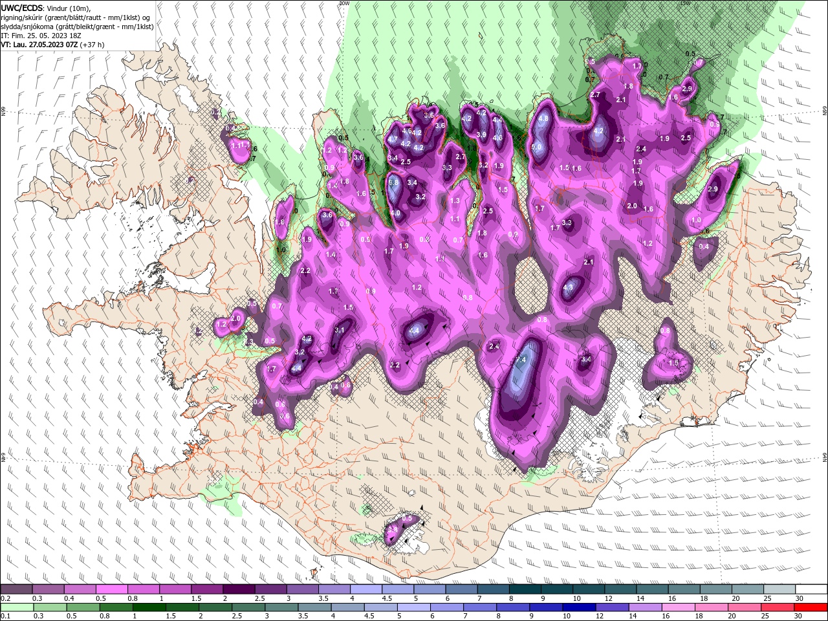Select the violet 12 swatch in lower legend row
The width and height of the screenshot is (828, 621).
click(x=613, y=607)
